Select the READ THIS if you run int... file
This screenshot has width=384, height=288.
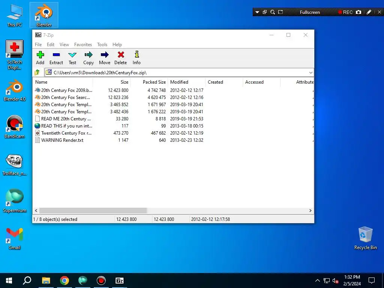(64, 126)
